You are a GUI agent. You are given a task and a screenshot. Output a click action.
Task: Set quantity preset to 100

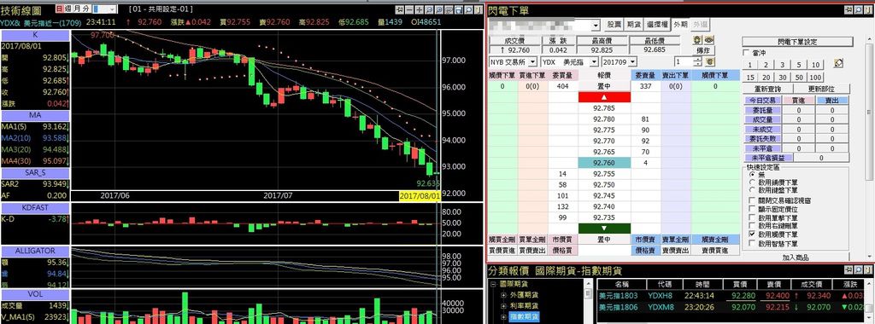815,78
